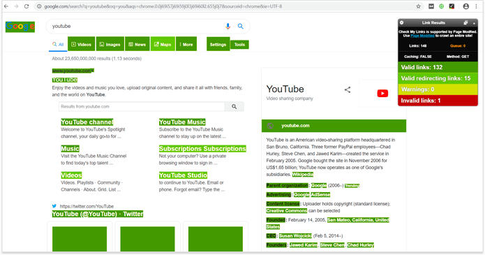
Task: Switch to the Videos tab
Action: click(82, 44)
